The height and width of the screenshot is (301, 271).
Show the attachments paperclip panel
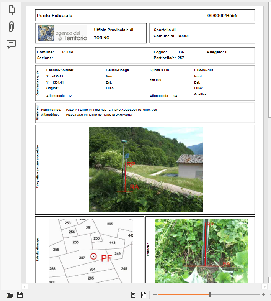(x=11, y=27)
